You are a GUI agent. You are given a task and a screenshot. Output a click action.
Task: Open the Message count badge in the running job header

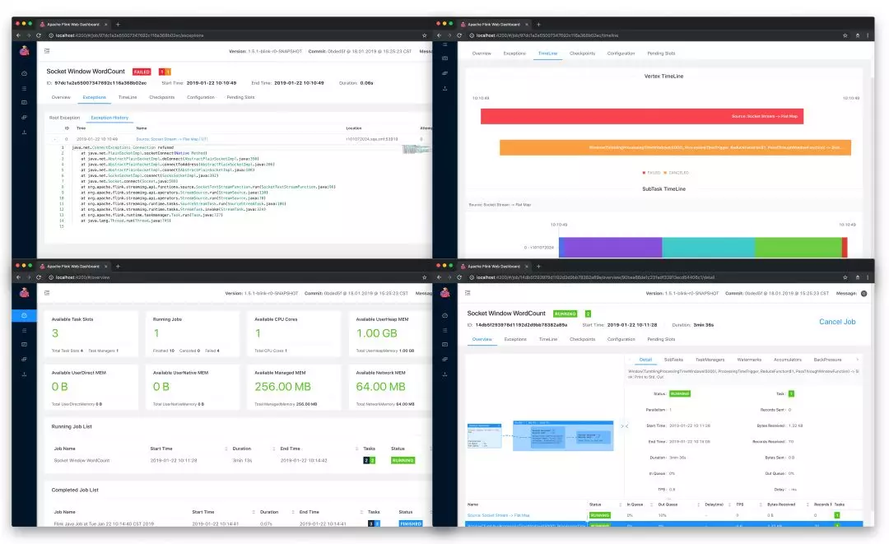863,294
